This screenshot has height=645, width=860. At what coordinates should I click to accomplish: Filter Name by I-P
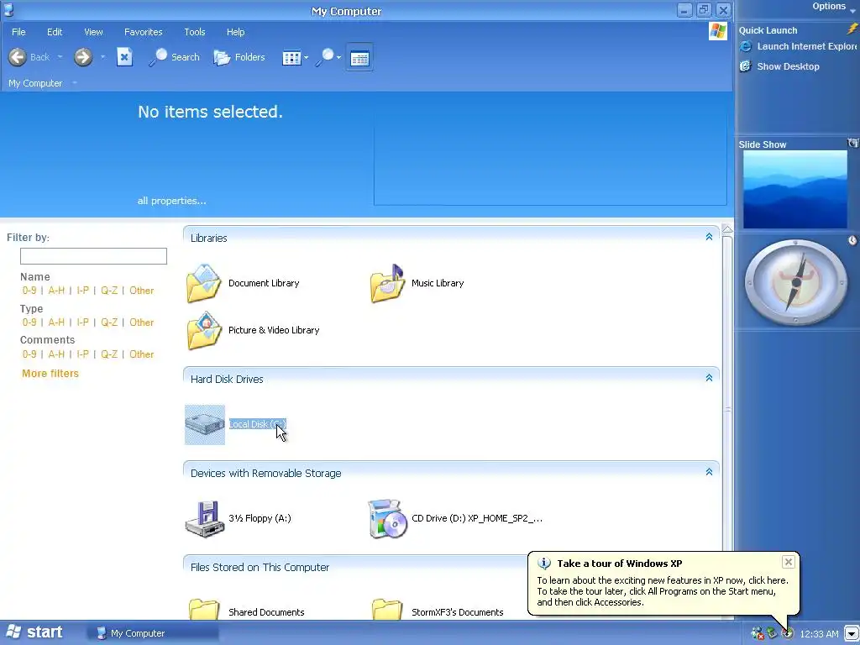83,291
